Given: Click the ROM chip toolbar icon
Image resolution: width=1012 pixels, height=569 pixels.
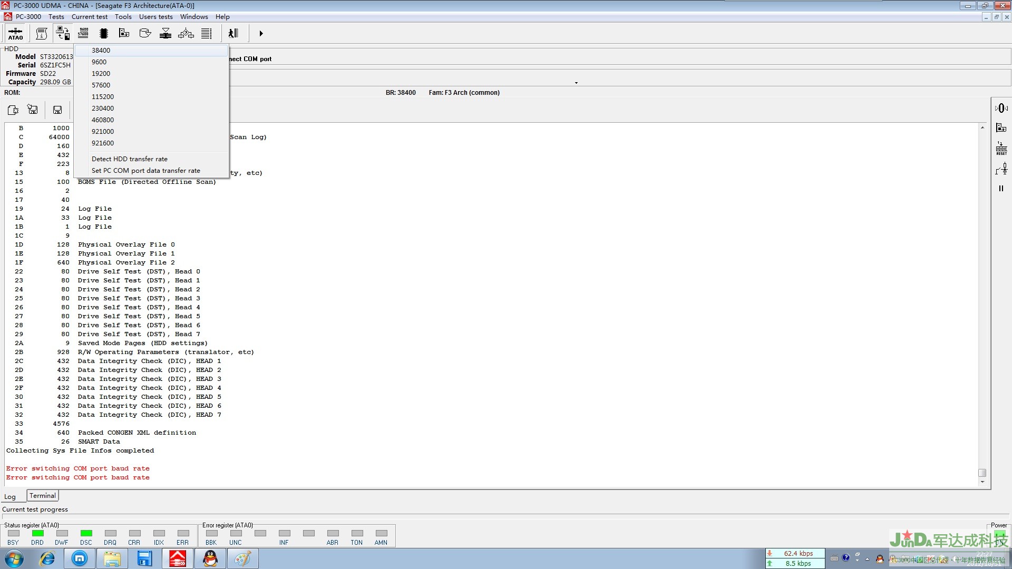Looking at the screenshot, I should pyautogui.click(x=104, y=33).
